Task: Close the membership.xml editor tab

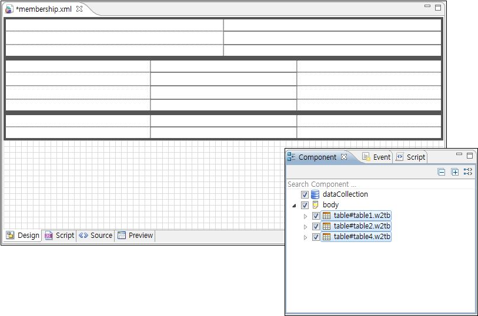Action: 79,9
